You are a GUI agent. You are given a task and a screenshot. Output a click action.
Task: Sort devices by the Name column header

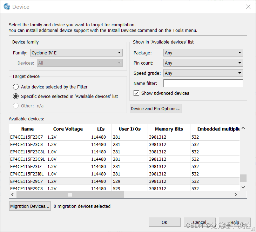tap(28, 129)
